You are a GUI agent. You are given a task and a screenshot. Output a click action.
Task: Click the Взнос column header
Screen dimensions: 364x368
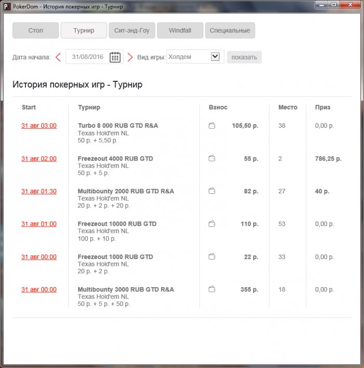[x=218, y=107]
